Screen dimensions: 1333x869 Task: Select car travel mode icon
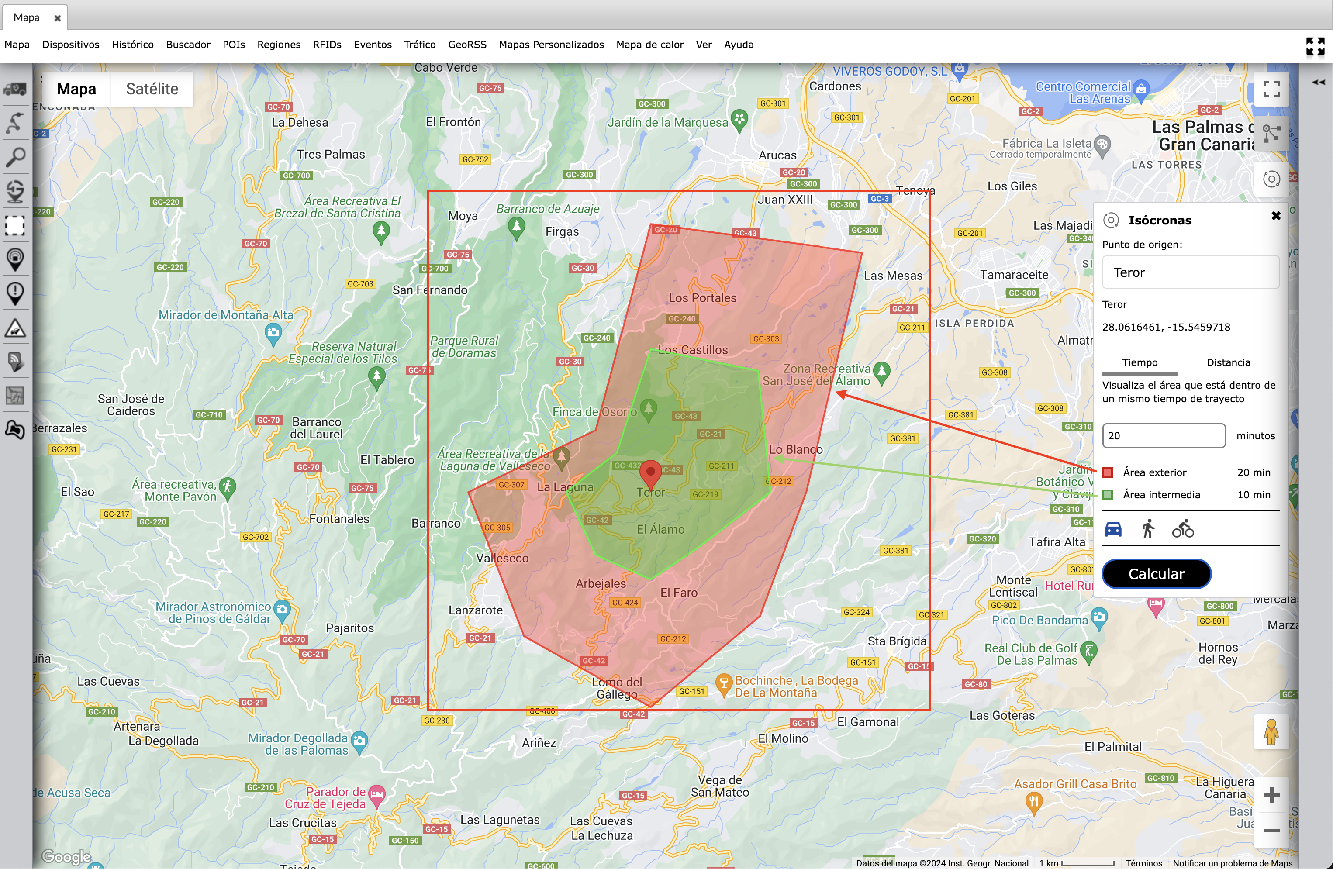coord(1113,529)
